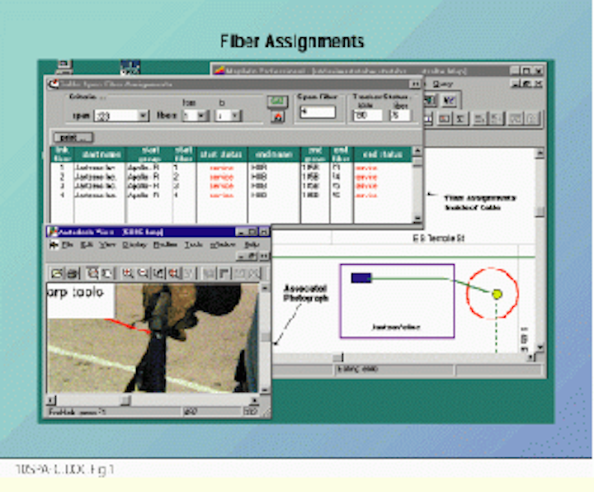Click the Span Fiber input field
Screen dimensions: 594x492
(x=317, y=112)
